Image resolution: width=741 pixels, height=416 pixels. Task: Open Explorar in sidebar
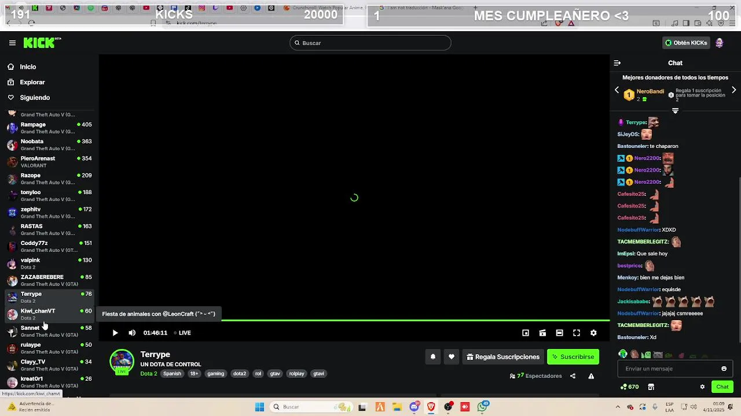tap(32, 83)
